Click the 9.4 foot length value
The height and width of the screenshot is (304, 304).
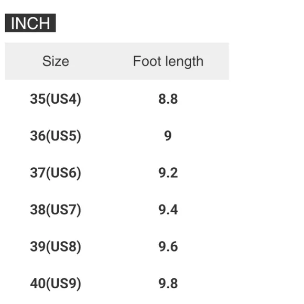coord(168,210)
